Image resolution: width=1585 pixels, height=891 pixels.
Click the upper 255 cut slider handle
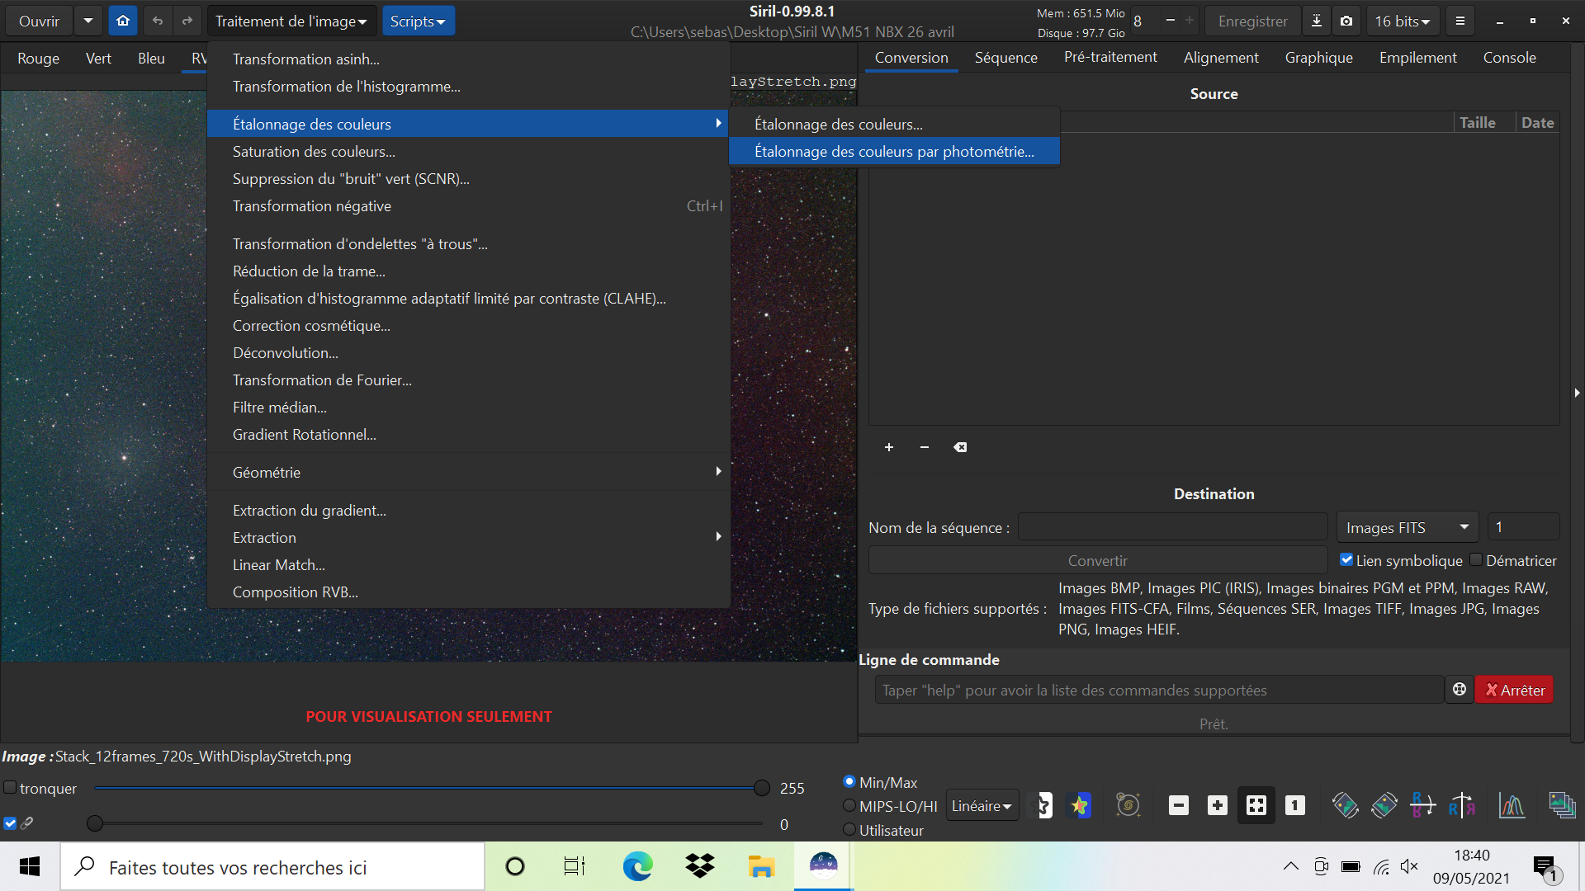pyautogui.click(x=762, y=788)
